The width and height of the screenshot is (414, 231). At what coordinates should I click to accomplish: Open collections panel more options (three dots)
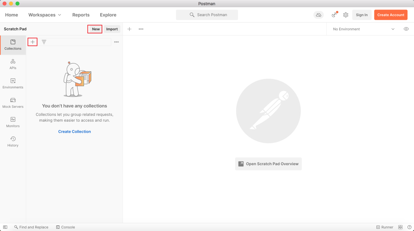point(117,42)
